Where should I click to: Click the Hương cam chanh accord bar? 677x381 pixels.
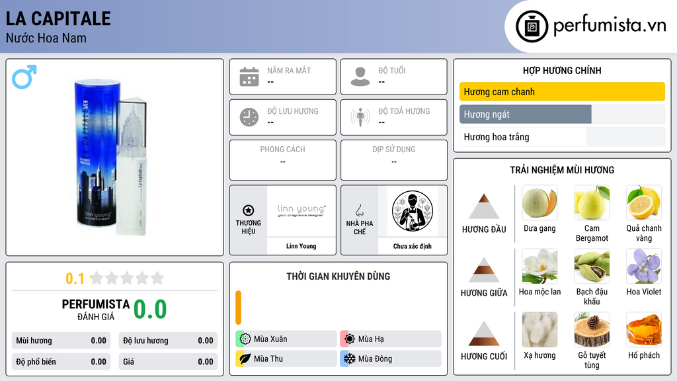pyautogui.click(x=562, y=91)
